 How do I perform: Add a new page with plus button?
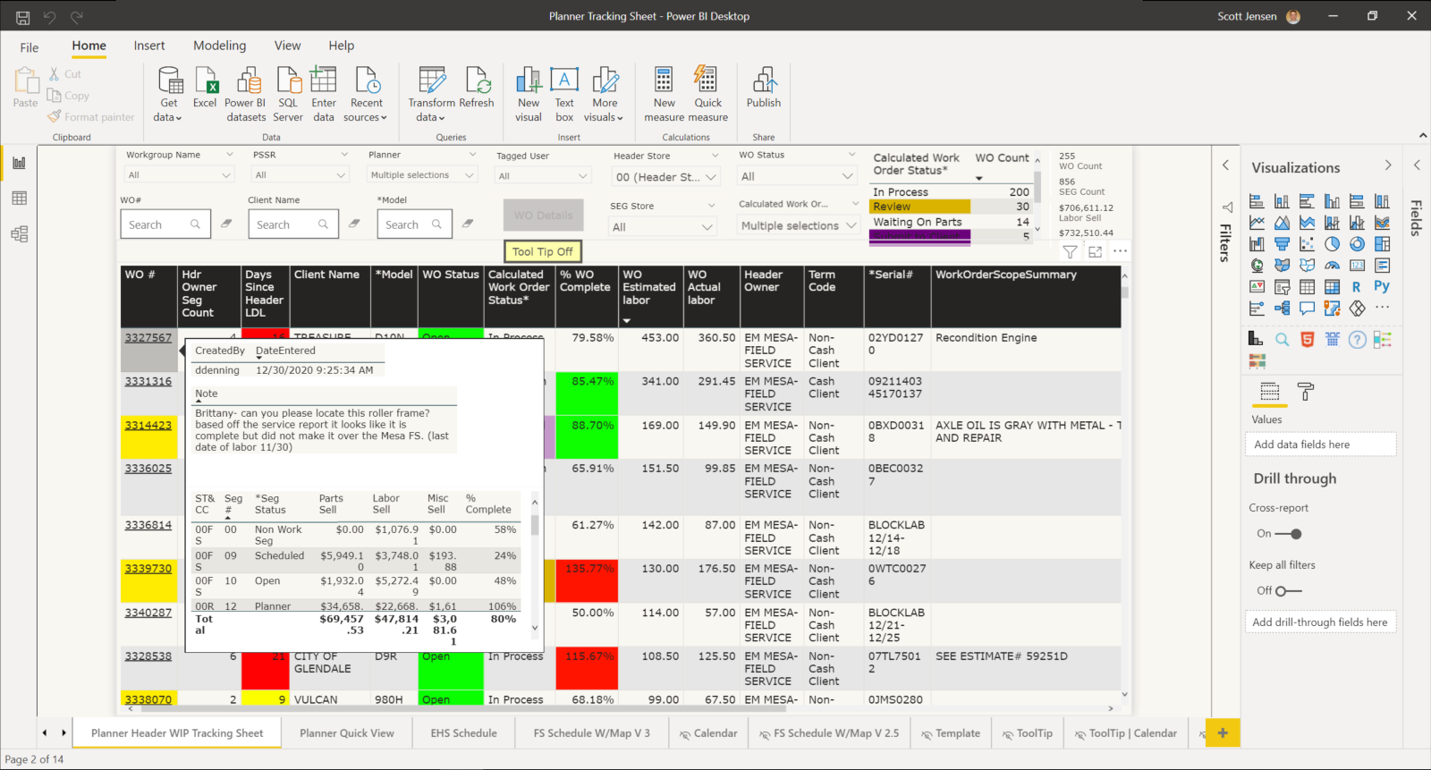coord(1223,733)
